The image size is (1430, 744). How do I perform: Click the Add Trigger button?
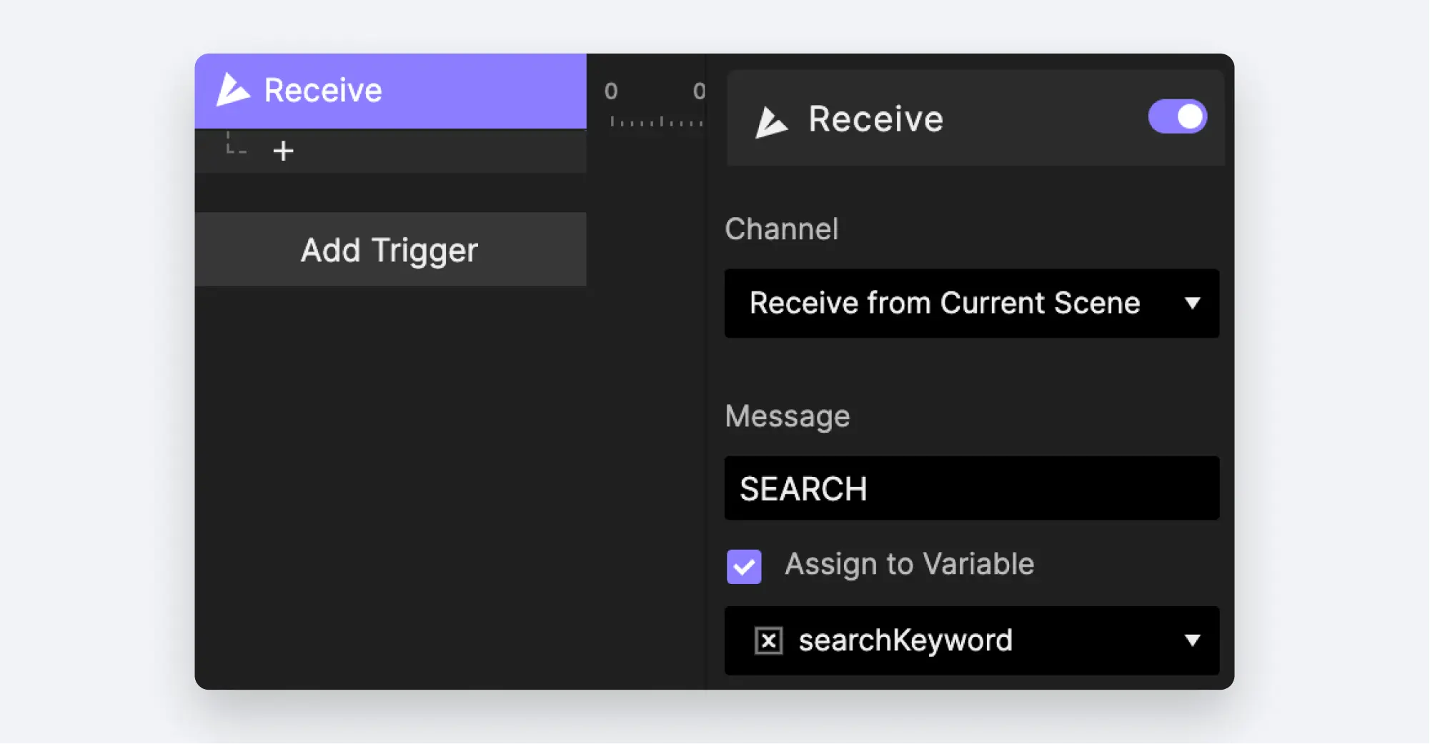click(390, 249)
